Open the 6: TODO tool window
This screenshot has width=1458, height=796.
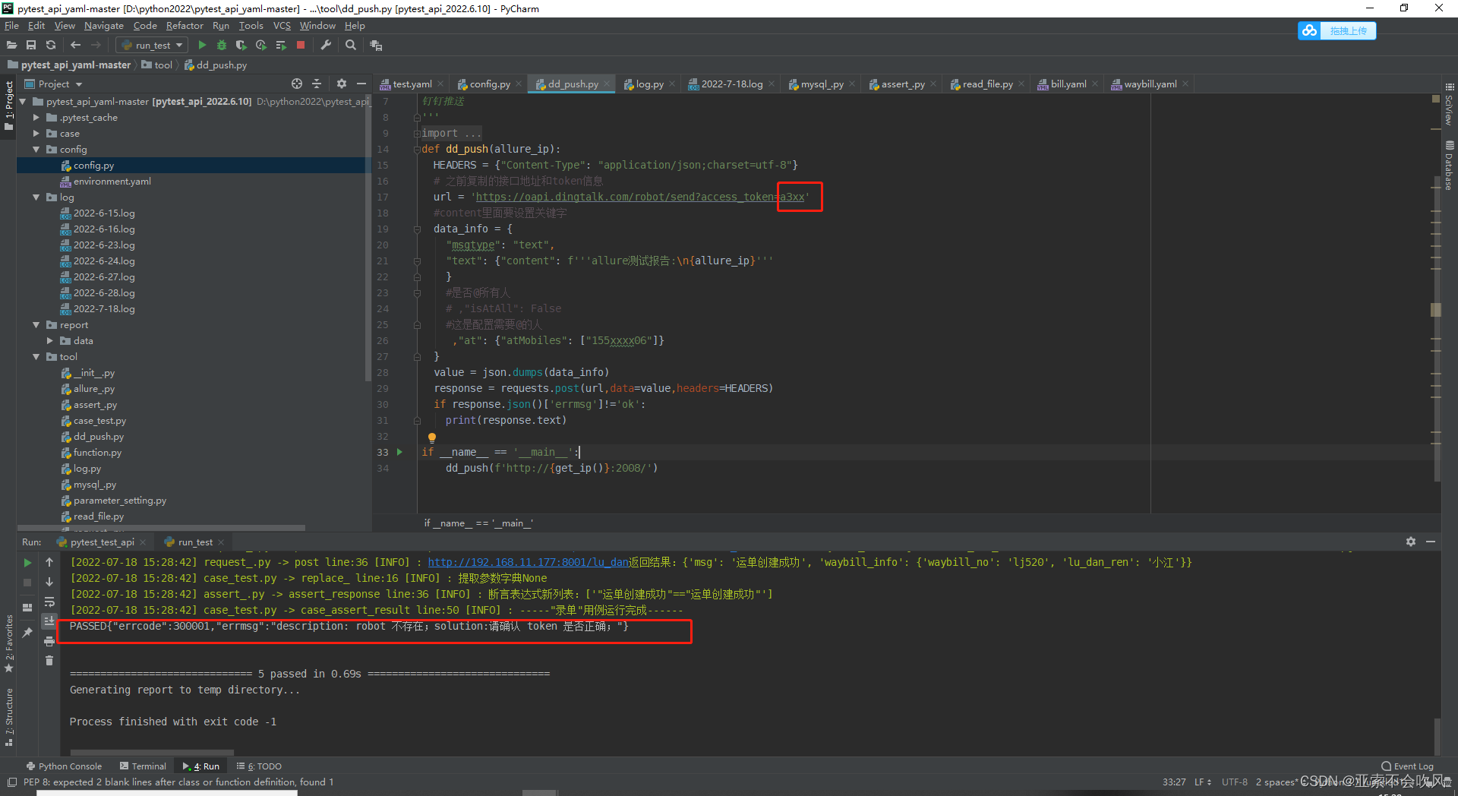259,766
